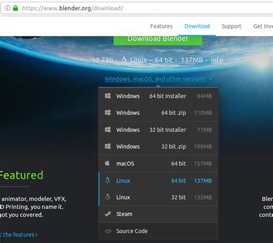The width and height of the screenshot is (273, 243).
Task: Click the Steam logo icon
Action: click(x=108, y=214)
